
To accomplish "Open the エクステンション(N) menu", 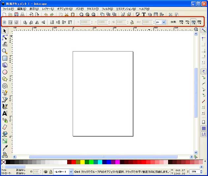I will pos(126,9).
